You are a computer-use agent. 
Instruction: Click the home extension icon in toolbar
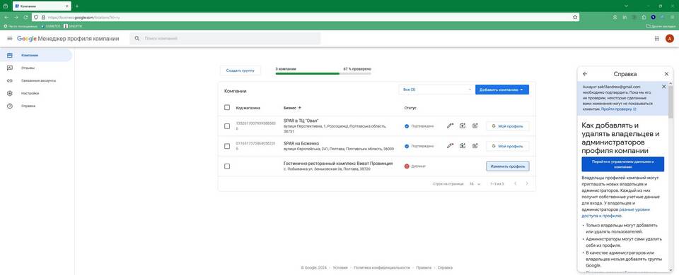644,17
